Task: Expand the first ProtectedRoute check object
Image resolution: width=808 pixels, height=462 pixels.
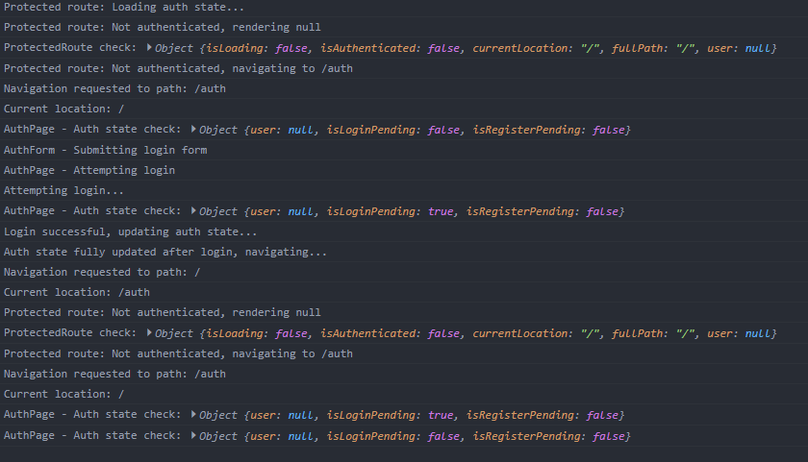Action: tap(148, 48)
